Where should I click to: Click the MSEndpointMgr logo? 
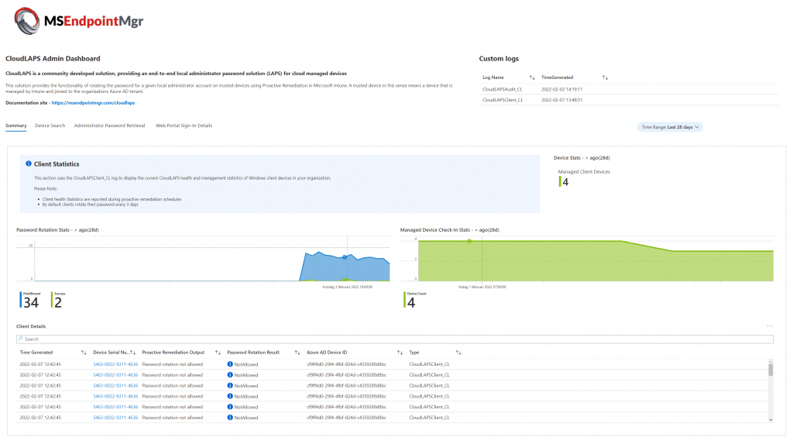pyautogui.click(x=79, y=21)
